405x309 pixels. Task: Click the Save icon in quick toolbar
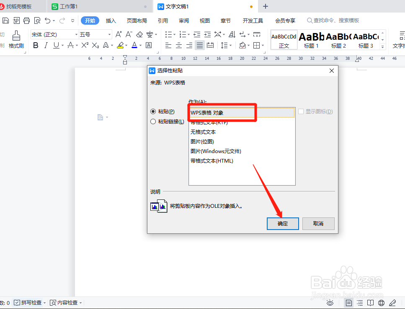coord(5,20)
